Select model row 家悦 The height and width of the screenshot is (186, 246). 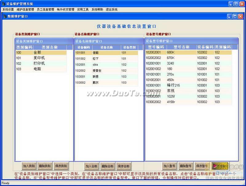[188, 91]
